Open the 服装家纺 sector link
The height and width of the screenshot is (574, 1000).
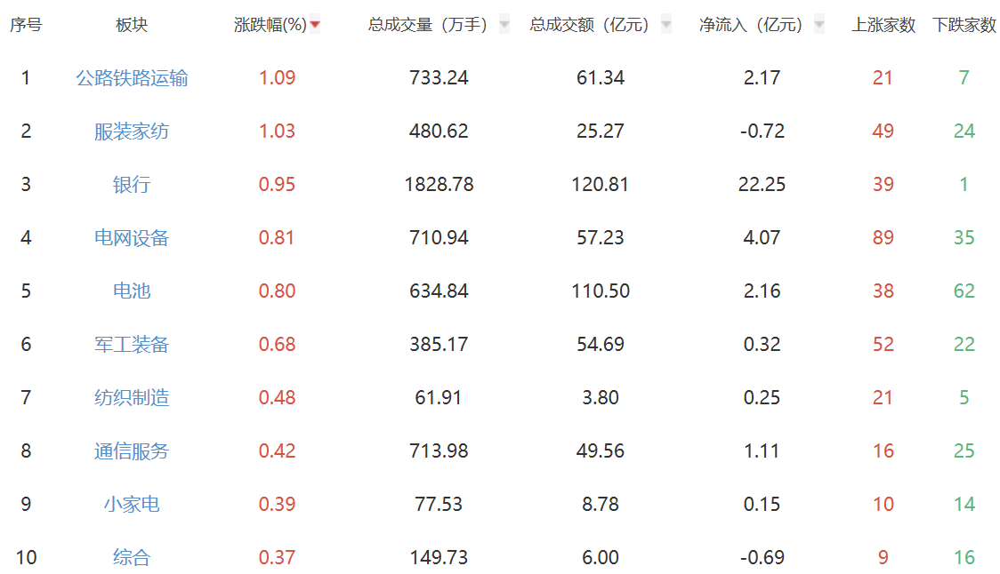132,132
